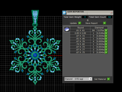Click the green Set Material arrow

point(109,79)
